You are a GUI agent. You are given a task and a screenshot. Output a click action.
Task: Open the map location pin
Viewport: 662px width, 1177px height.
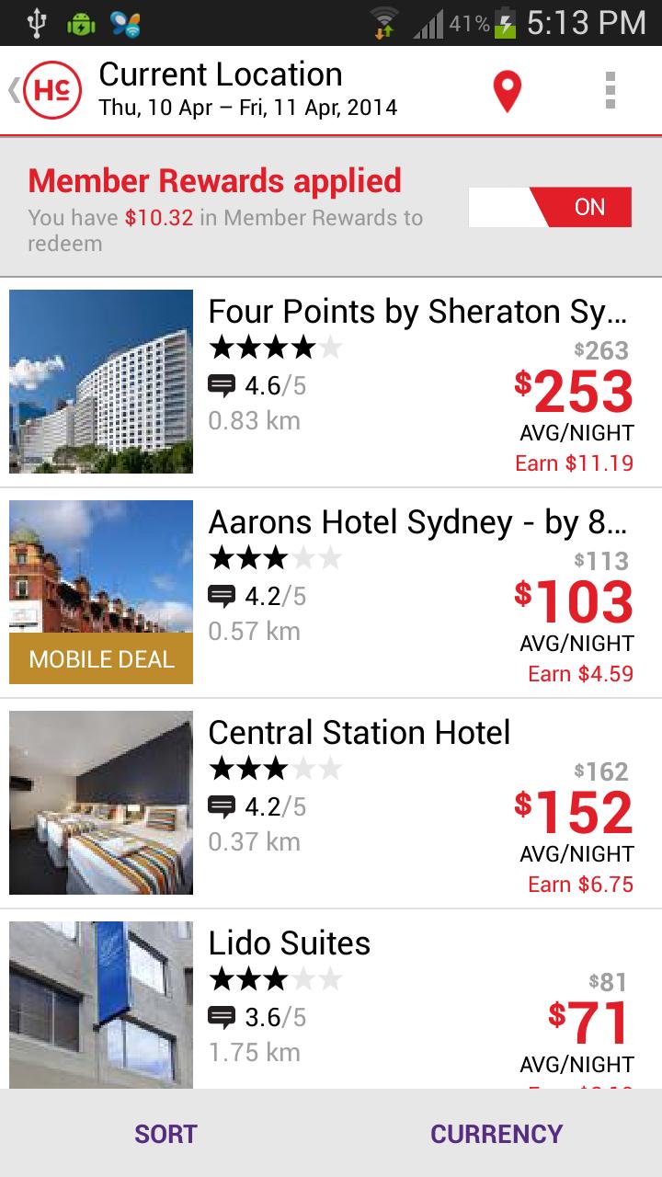(x=507, y=92)
